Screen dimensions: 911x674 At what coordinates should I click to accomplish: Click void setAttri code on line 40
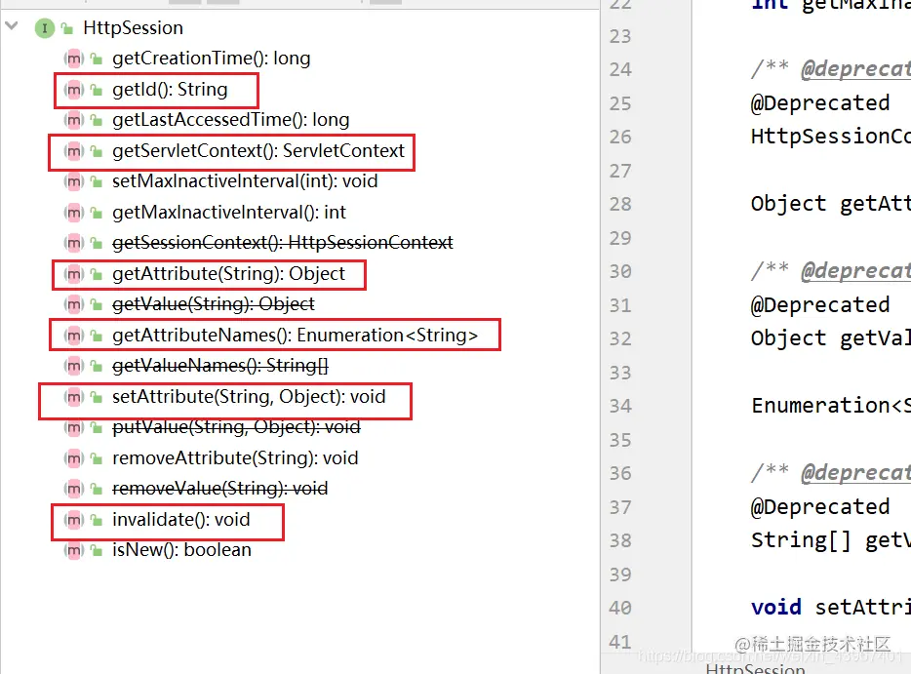tap(831, 608)
